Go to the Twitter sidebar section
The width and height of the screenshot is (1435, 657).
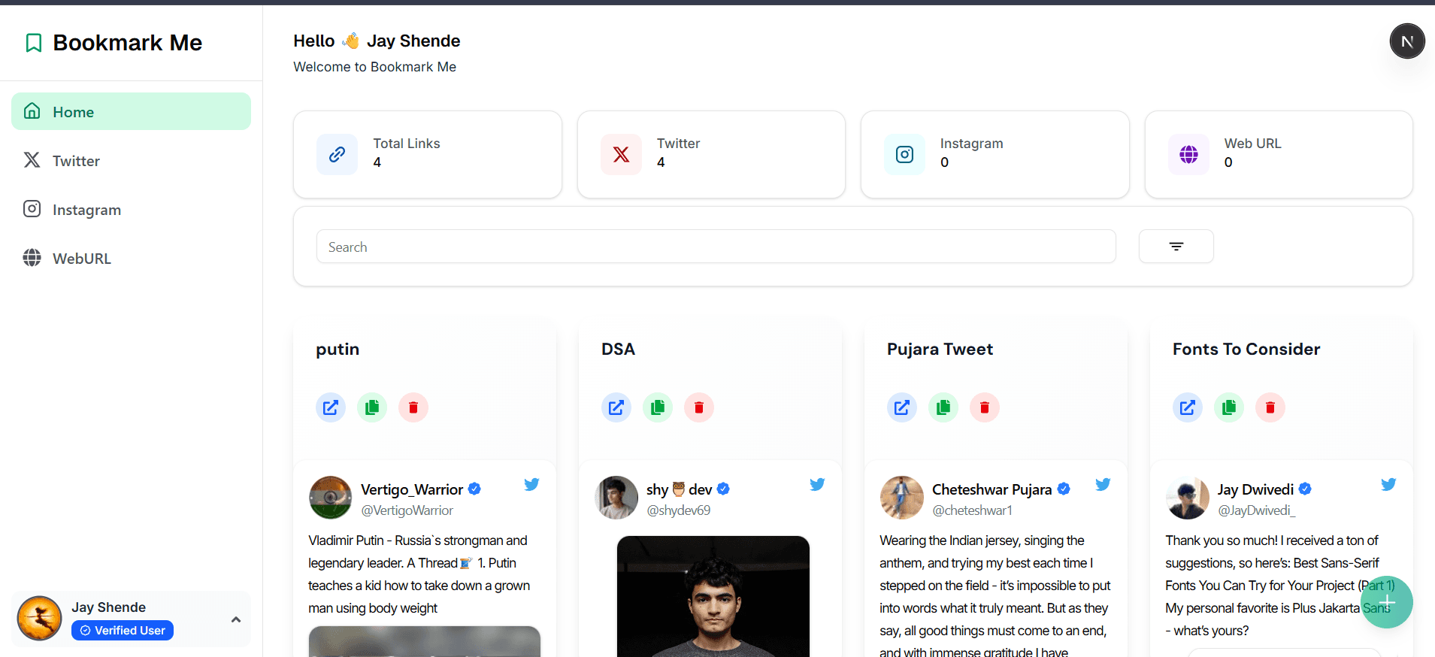coord(131,160)
